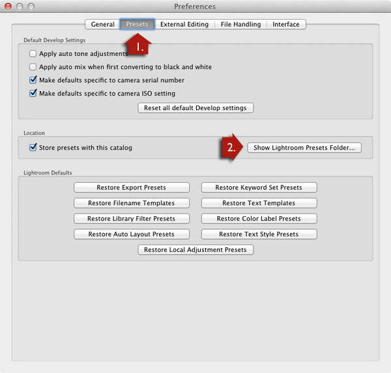391x373 pixels.
Task: Check Apply auto mix for black and white
Action: (x=33, y=67)
